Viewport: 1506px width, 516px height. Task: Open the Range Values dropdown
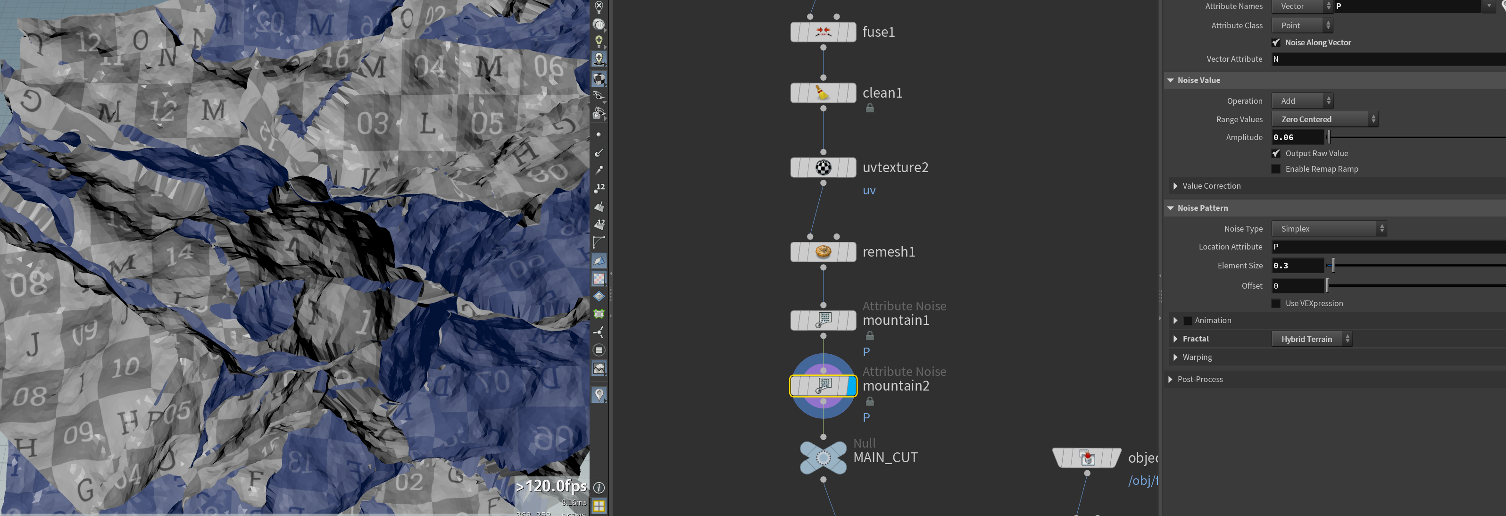[x=1325, y=119]
